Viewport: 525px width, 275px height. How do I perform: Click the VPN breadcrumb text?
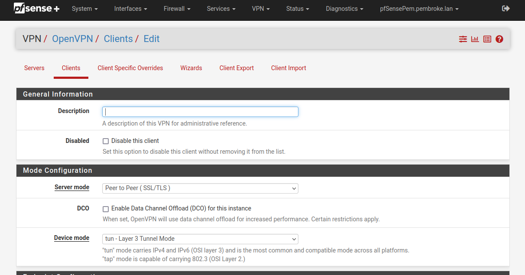click(32, 39)
